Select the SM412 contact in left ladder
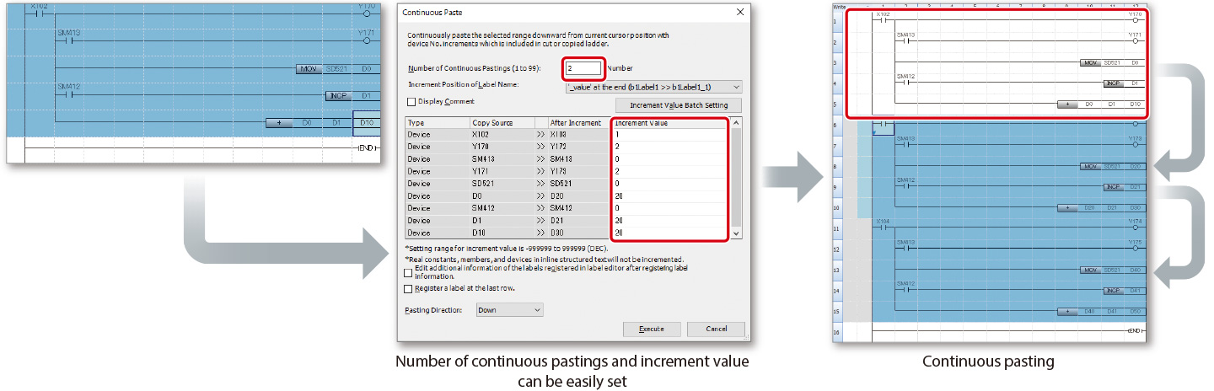 click(x=67, y=94)
